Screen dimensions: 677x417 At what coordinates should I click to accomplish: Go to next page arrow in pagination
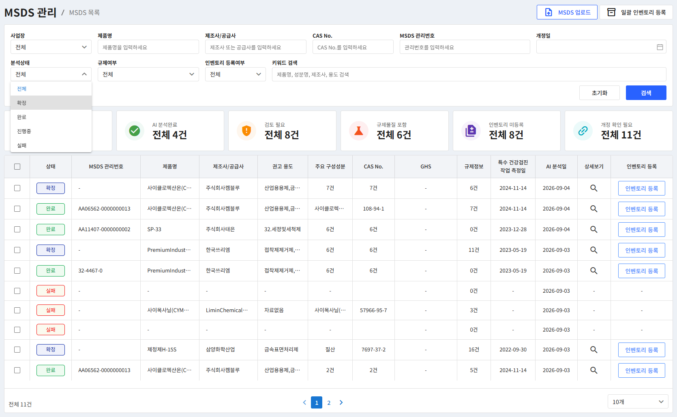[x=341, y=402]
